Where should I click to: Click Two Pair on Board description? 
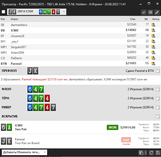(27, 143)
